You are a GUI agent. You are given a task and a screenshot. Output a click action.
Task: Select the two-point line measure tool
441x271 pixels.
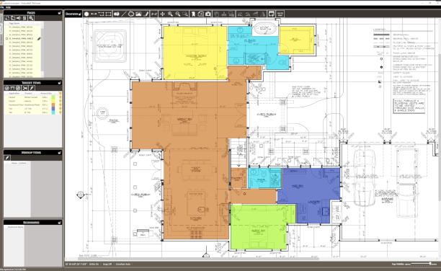point(94,14)
